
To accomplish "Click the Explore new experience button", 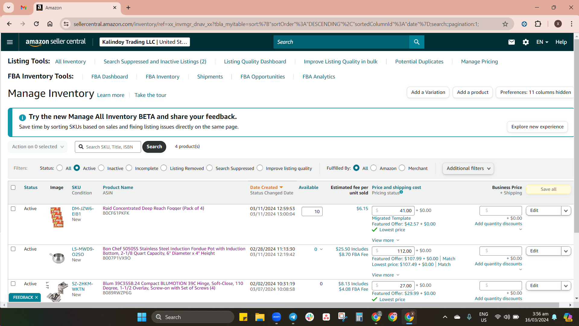I will tap(537, 127).
